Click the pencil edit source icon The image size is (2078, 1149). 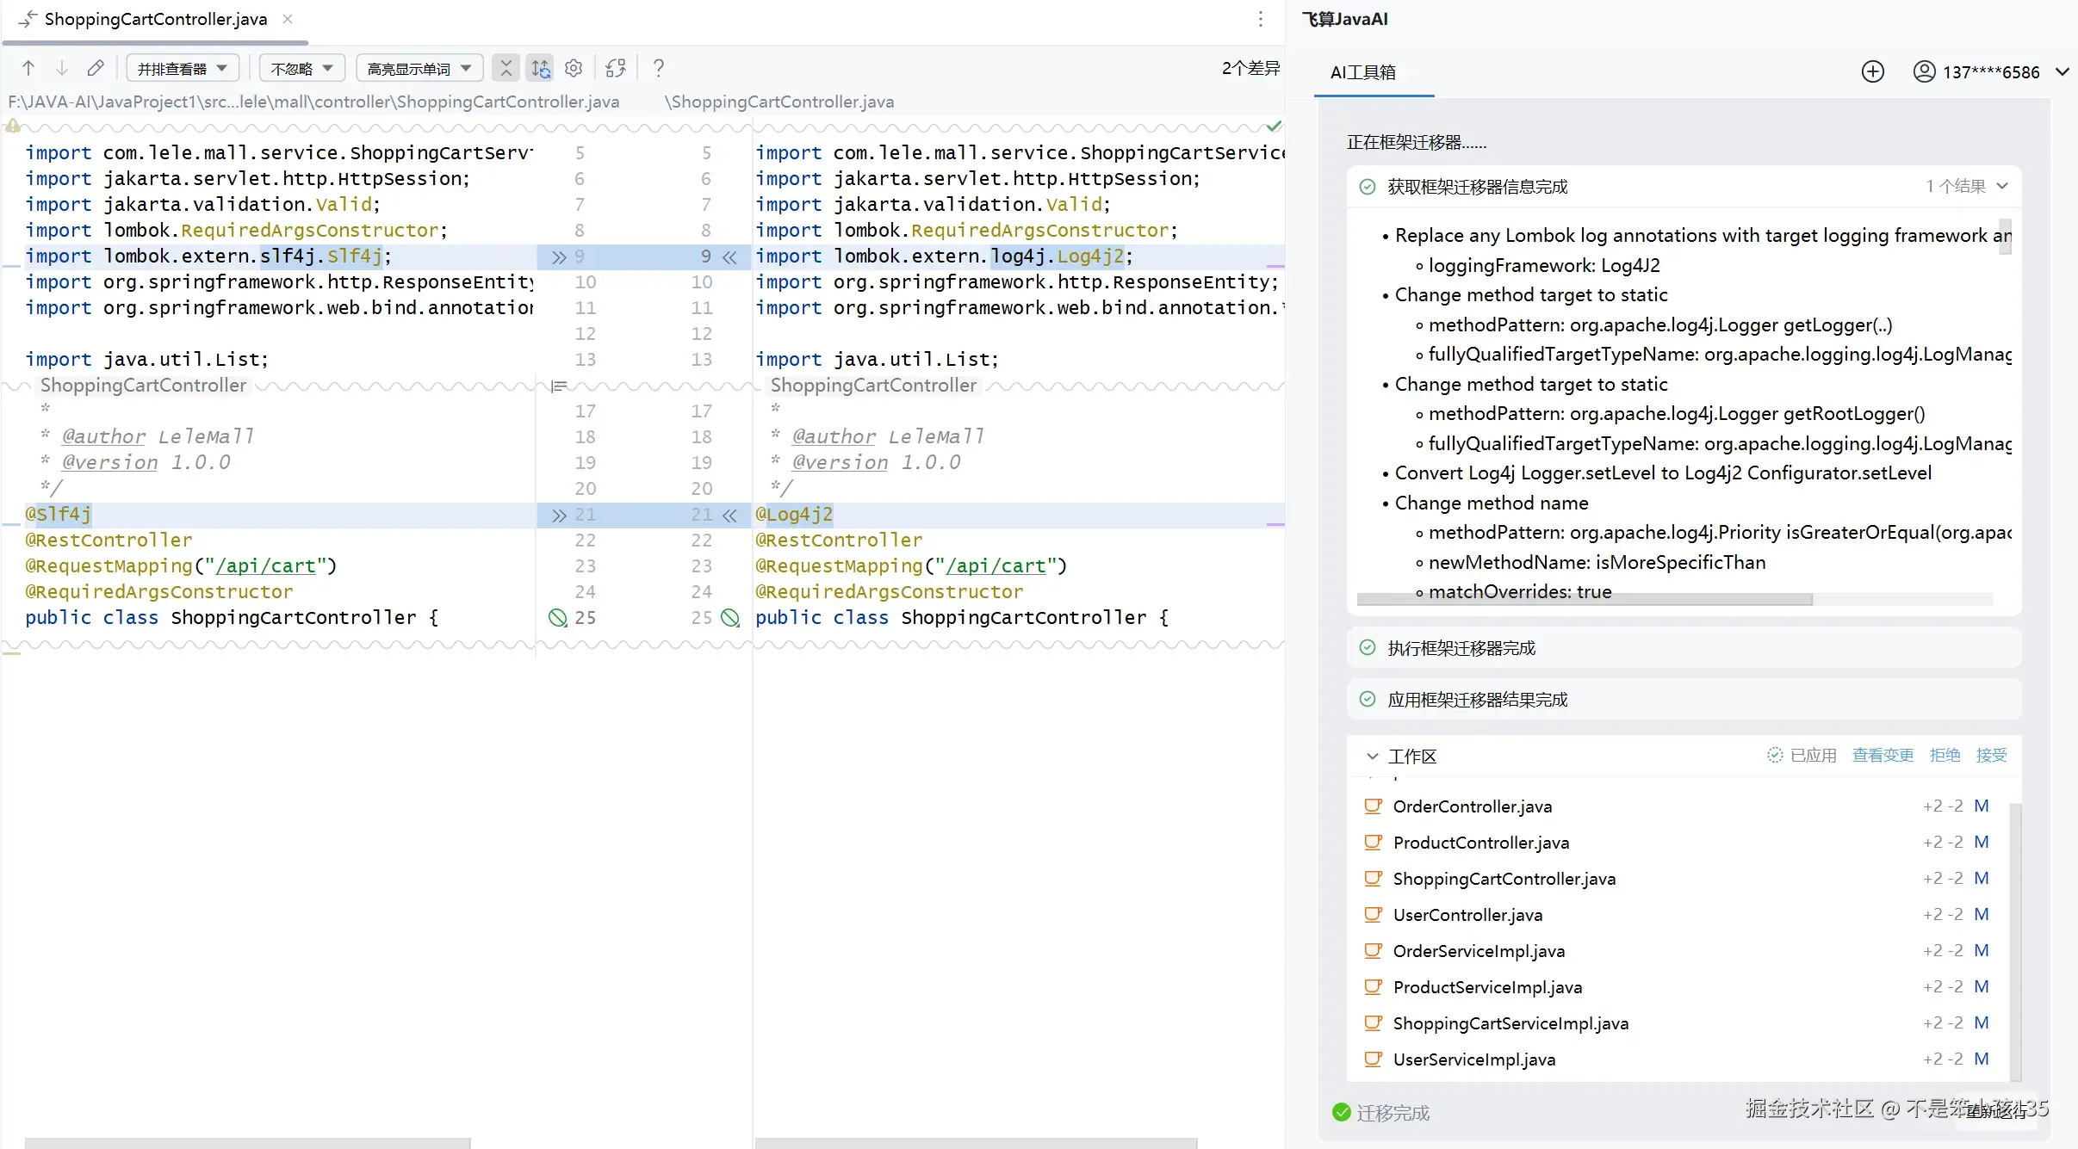(x=96, y=68)
